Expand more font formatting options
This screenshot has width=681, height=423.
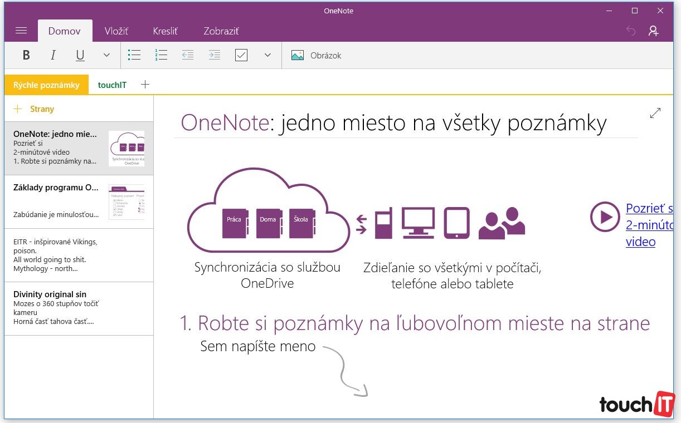click(106, 55)
